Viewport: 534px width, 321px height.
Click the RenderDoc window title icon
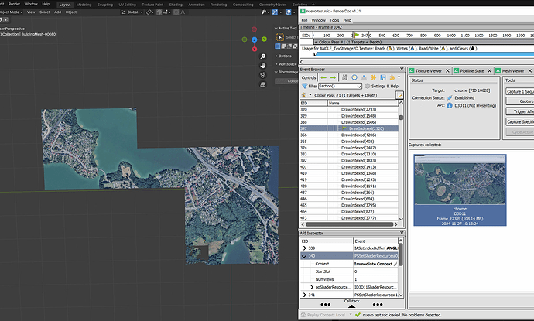(x=303, y=11)
